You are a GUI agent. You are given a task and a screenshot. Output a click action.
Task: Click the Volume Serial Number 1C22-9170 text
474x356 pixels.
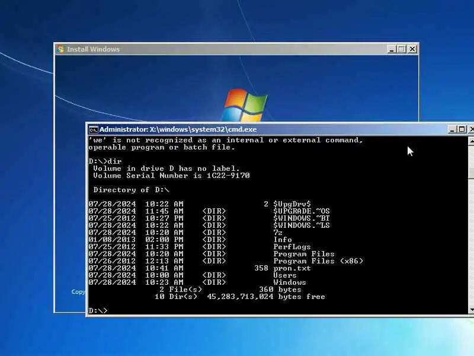171,176
